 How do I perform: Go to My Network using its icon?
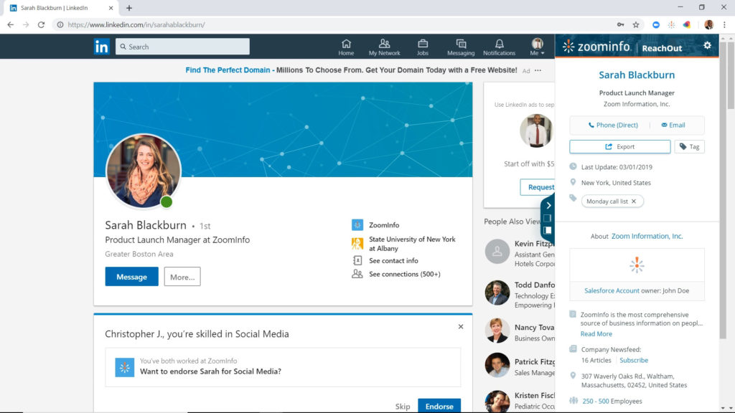[385, 45]
